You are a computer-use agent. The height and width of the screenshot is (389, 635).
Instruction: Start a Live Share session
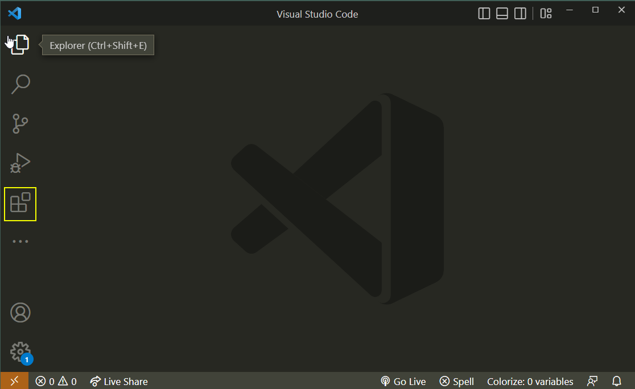[x=118, y=381]
